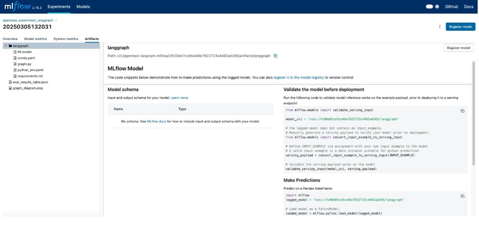479x235 pixels.
Task: Copy the artifact S3 path
Action: pos(275,56)
